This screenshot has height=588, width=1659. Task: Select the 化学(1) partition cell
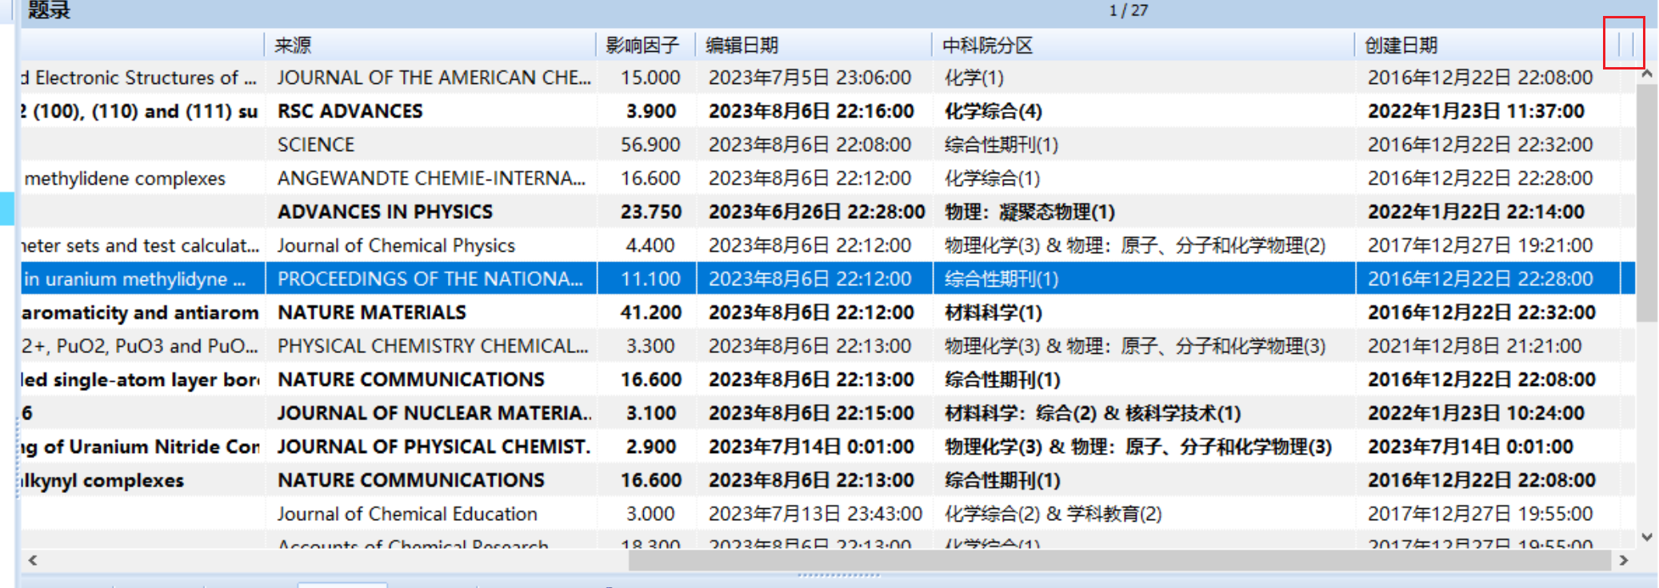tap(973, 77)
